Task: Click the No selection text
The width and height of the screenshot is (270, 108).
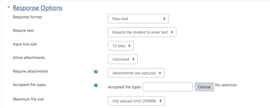Action: coord(226,85)
